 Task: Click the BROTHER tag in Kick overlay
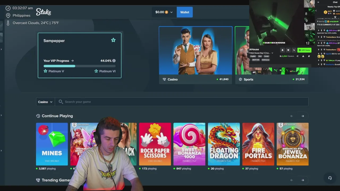click(256, 60)
